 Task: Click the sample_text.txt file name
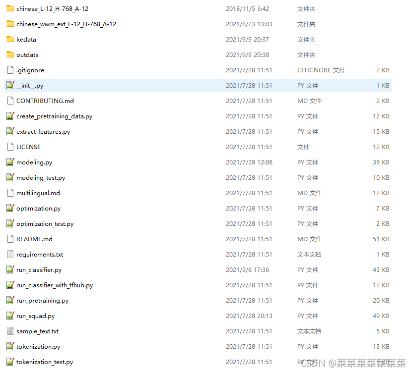pyautogui.click(x=37, y=331)
